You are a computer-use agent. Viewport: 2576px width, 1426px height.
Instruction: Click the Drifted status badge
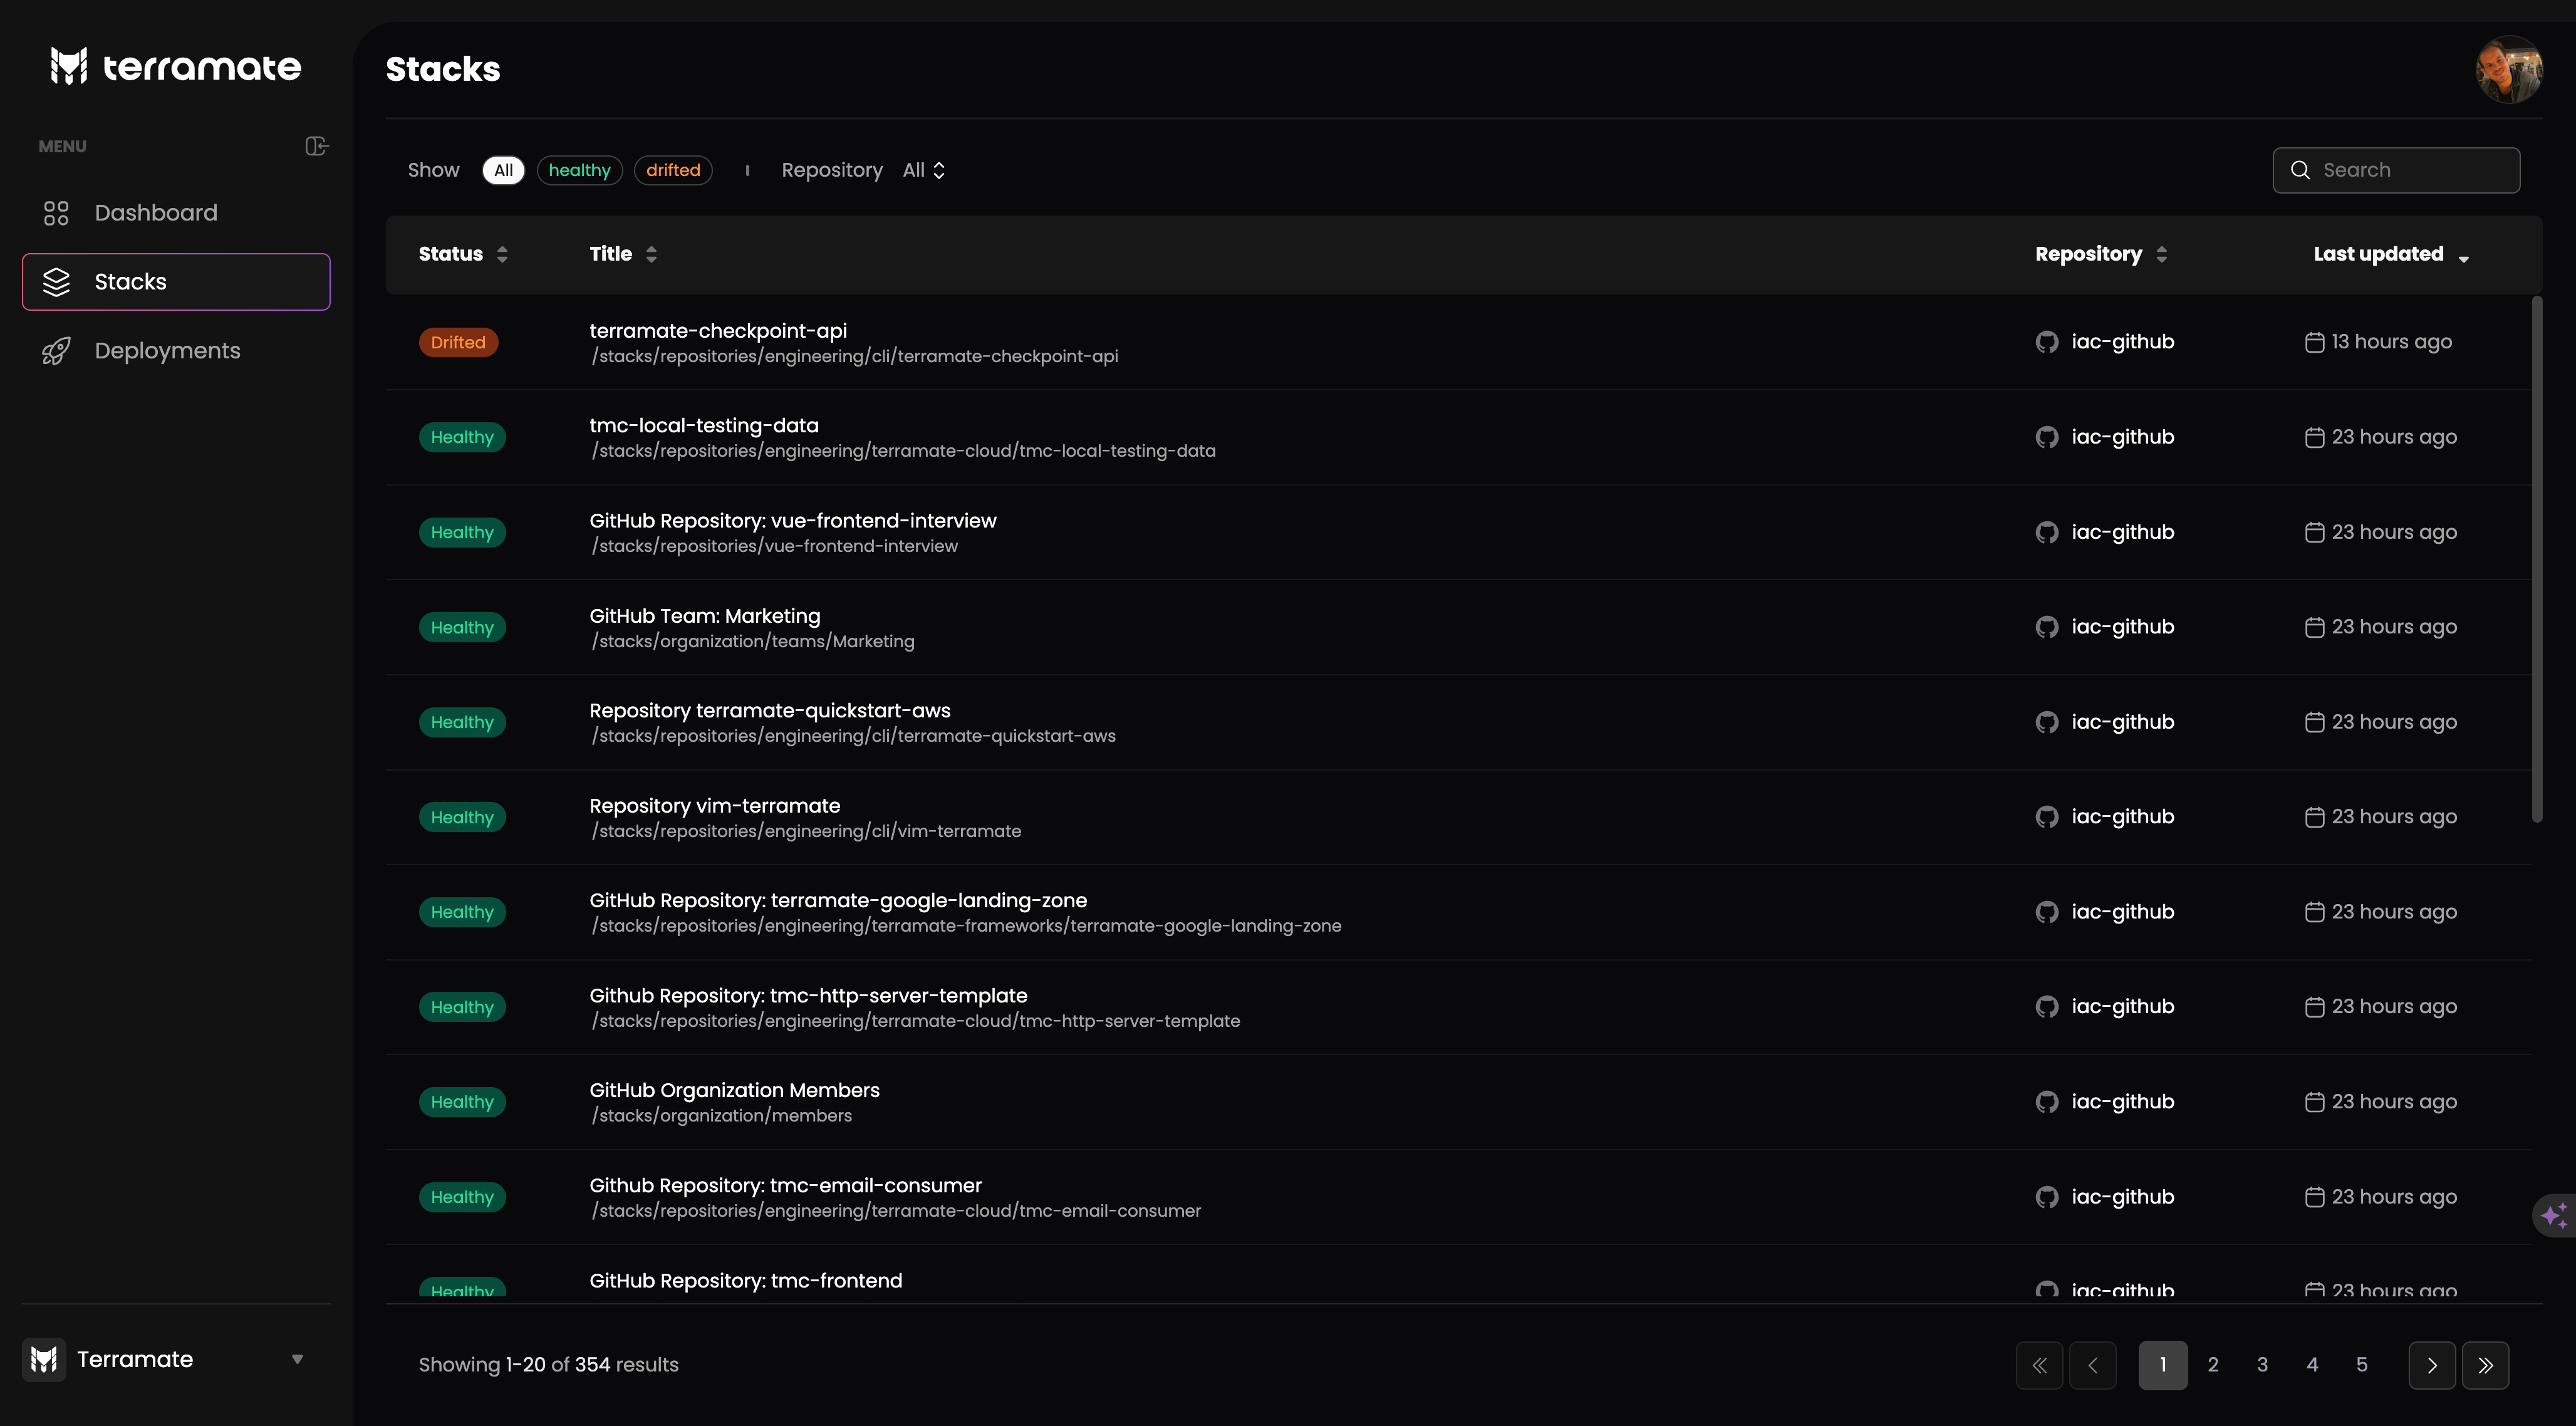458,342
